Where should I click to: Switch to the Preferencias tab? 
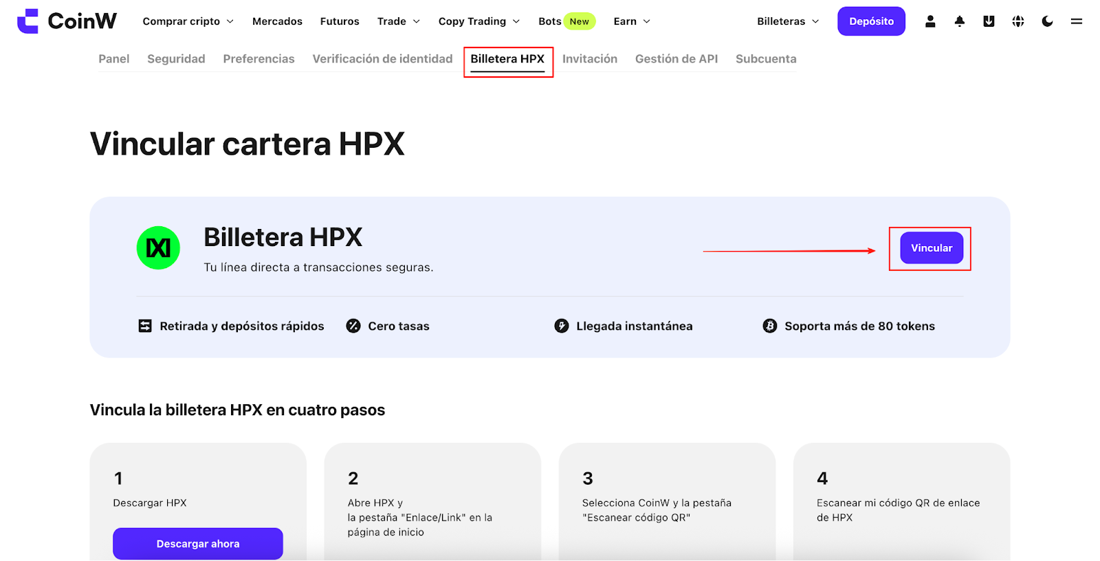tap(258, 59)
